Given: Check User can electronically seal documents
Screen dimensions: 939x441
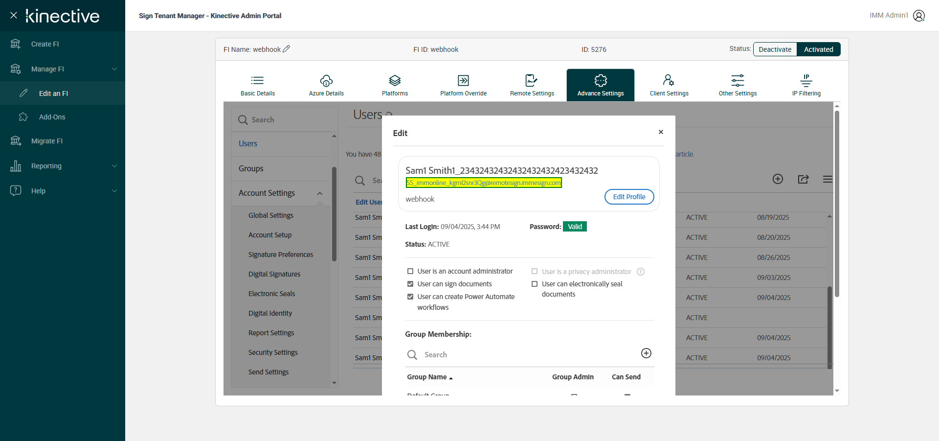Looking at the screenshot, I should tap(535, 284).
